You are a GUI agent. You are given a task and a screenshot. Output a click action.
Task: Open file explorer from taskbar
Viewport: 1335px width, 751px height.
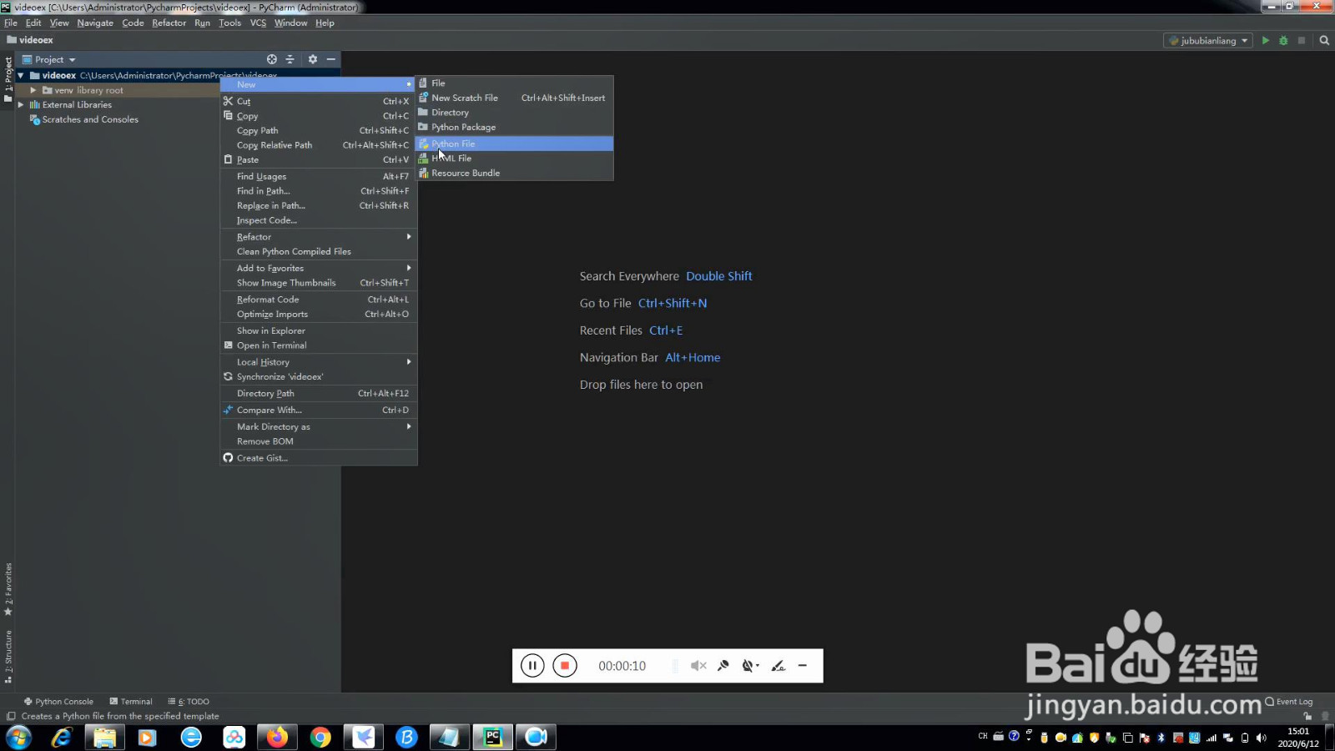(x=104, y=737)
